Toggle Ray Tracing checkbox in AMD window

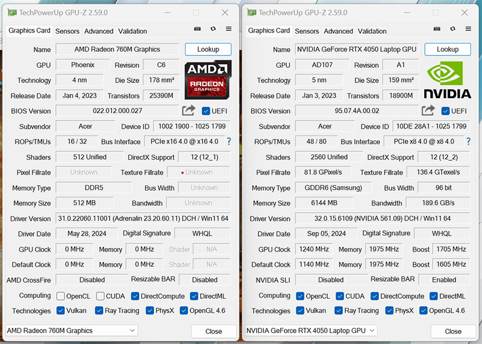point(99,310)
